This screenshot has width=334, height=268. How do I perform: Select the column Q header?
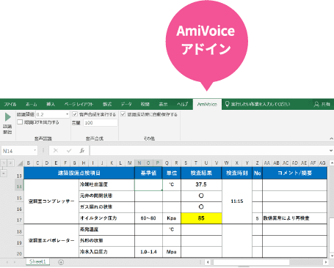pyautogui.click(x=167, y=163)
